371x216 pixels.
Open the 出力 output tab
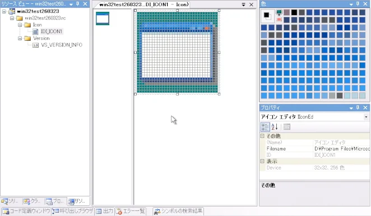[x=104, y=211]
